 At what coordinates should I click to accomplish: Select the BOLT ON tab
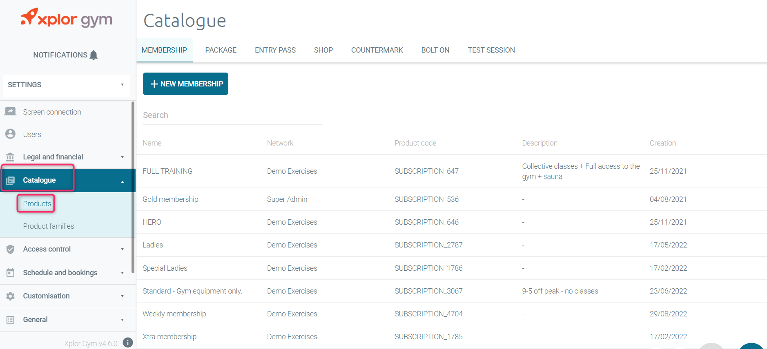(x=435, y=50)
